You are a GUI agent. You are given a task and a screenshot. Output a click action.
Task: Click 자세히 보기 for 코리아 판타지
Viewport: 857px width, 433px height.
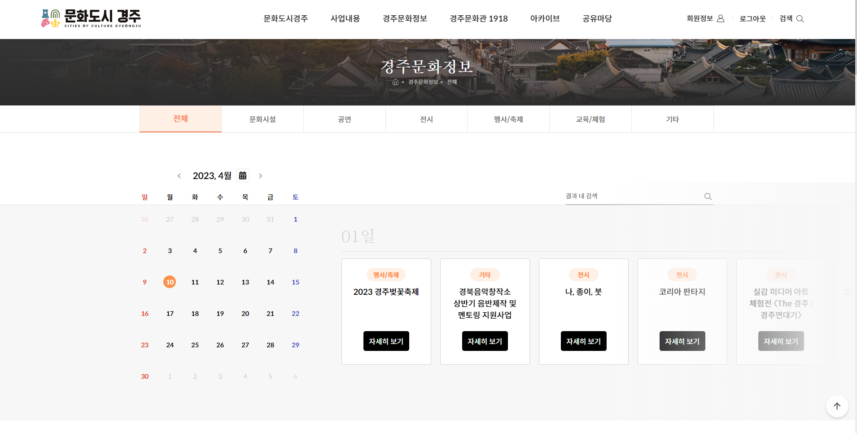click(682, 341)
